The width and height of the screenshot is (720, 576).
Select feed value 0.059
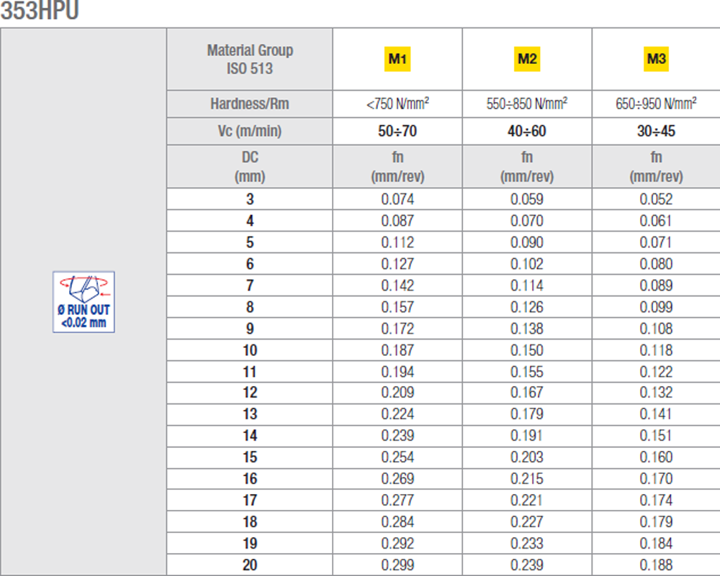tap(527, 199)
